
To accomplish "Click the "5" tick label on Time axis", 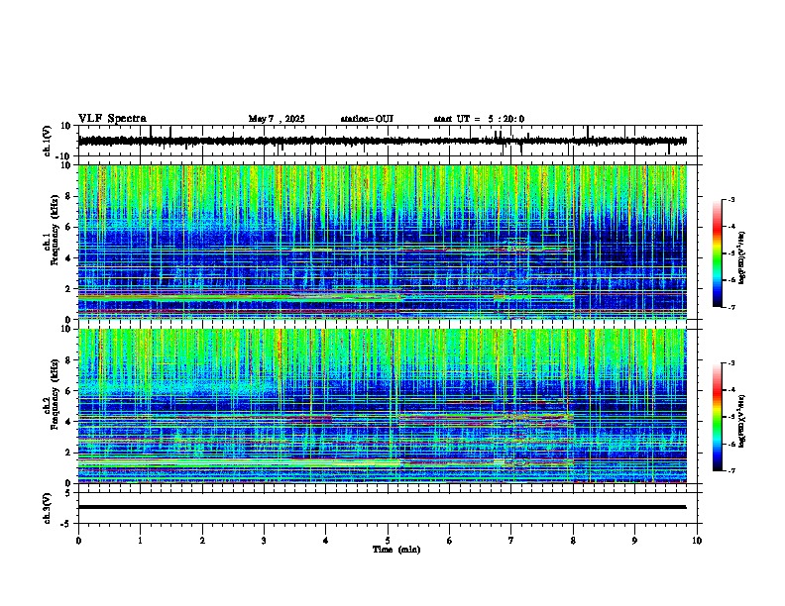I will 388,541.
